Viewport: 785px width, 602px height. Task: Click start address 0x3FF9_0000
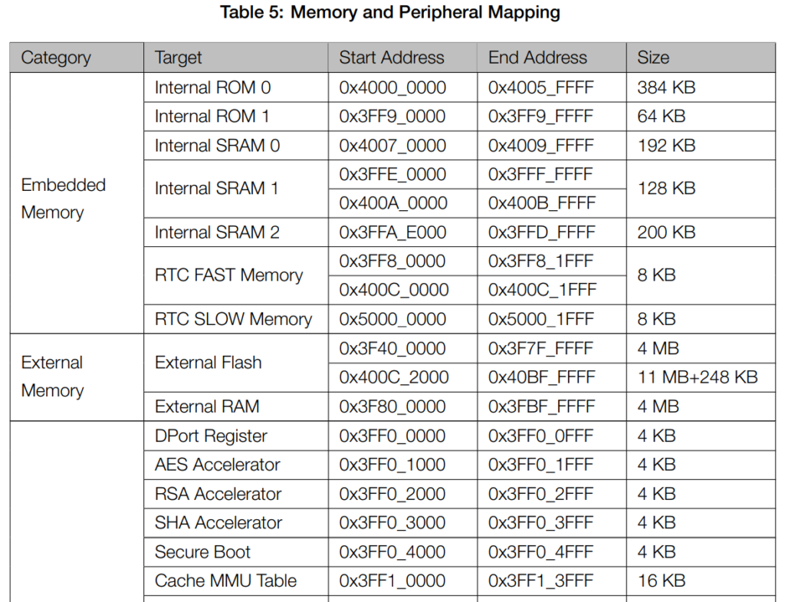(x=392, y=117)
